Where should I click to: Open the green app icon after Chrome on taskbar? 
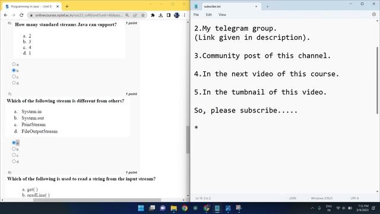(x=195, y=208)
